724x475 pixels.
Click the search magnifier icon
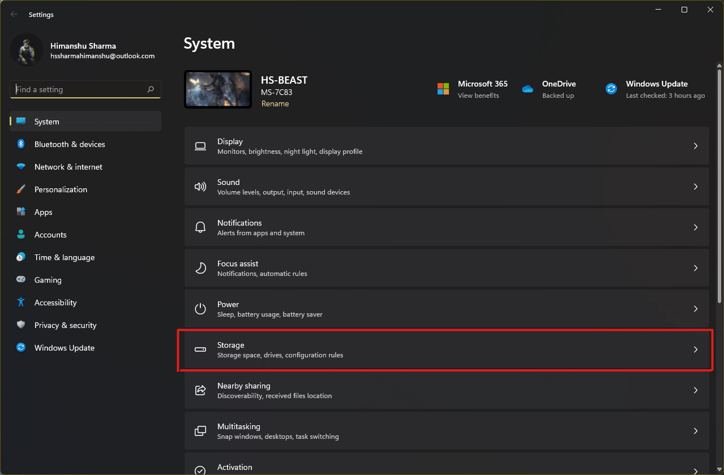(x=151, y=89)
